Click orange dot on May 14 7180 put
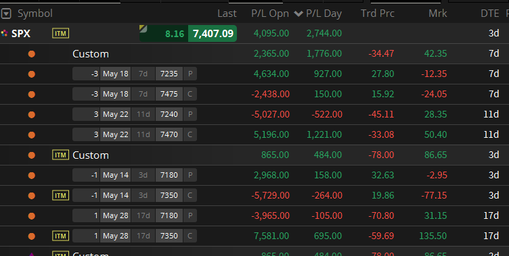This screenshot has height=256, width=509. [x=32, y=176]
